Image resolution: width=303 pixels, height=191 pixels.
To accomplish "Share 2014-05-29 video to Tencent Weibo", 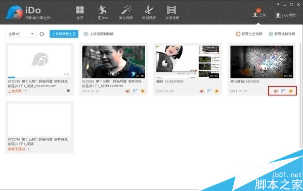I will [x=135, y=91].
